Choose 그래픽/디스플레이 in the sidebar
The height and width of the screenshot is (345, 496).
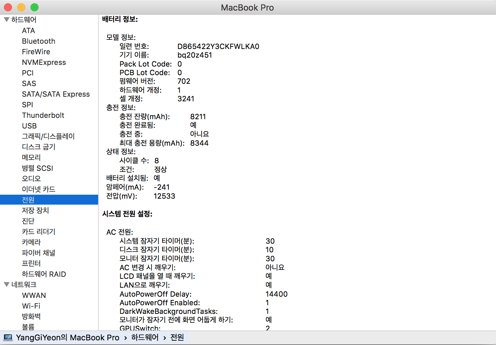coord(48,136)
